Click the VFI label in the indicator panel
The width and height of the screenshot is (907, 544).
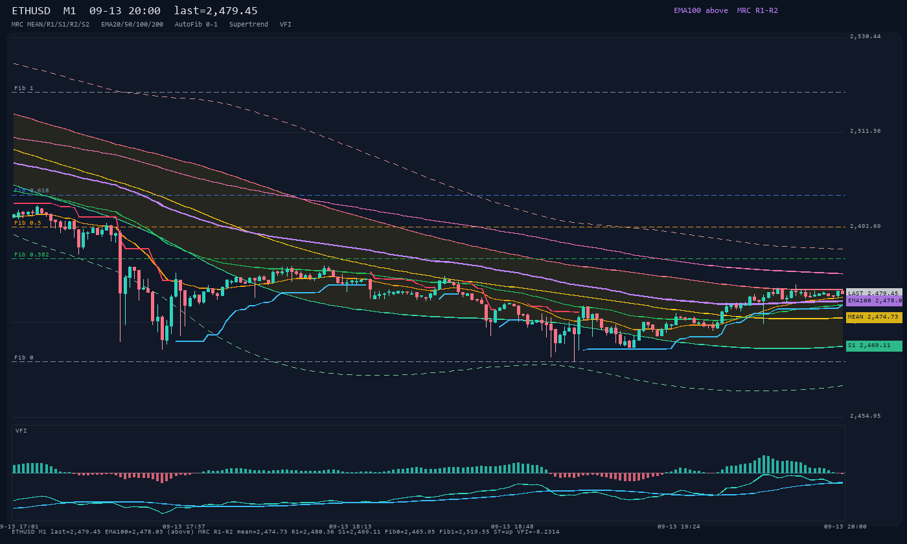click(21, 431)
